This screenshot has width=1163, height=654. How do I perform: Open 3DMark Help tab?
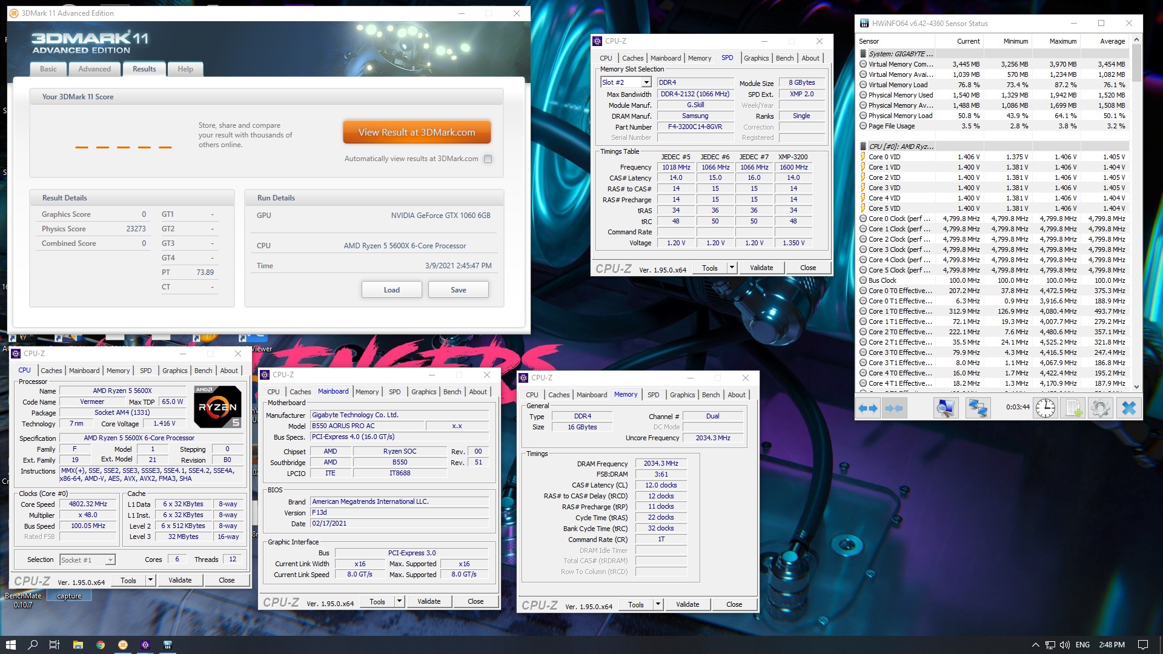coord(185,69)
